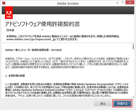Click the Adobe Acrobat title bar app icon
This screenshot has height=110, width=136.
[4, 3]
